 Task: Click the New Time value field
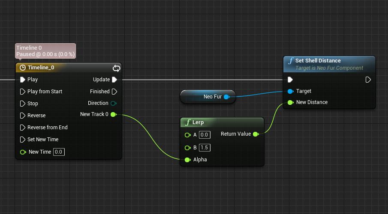pyautogui.click(x=59, y=152)
